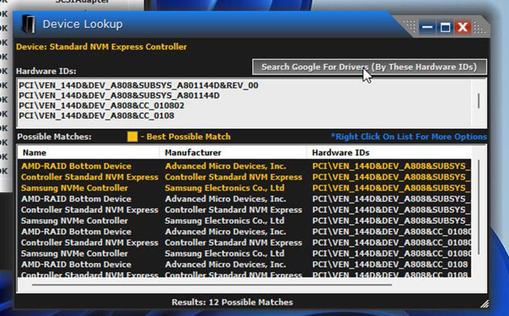509x316 pixels.
Task: Select the REV_00 hardware ID line
Action: coord(139,86)
